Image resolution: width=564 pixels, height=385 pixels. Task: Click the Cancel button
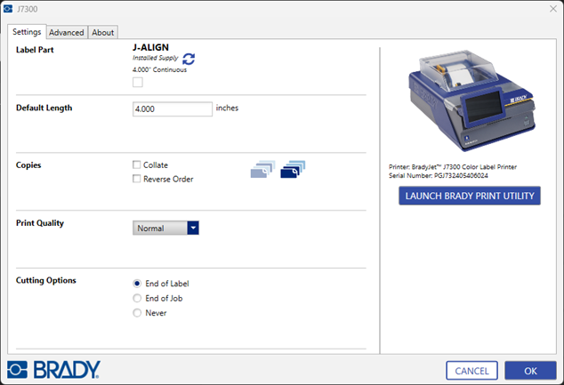(471, 370)
